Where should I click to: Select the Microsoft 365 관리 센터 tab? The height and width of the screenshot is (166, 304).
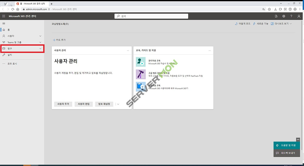tap(32, 4)
